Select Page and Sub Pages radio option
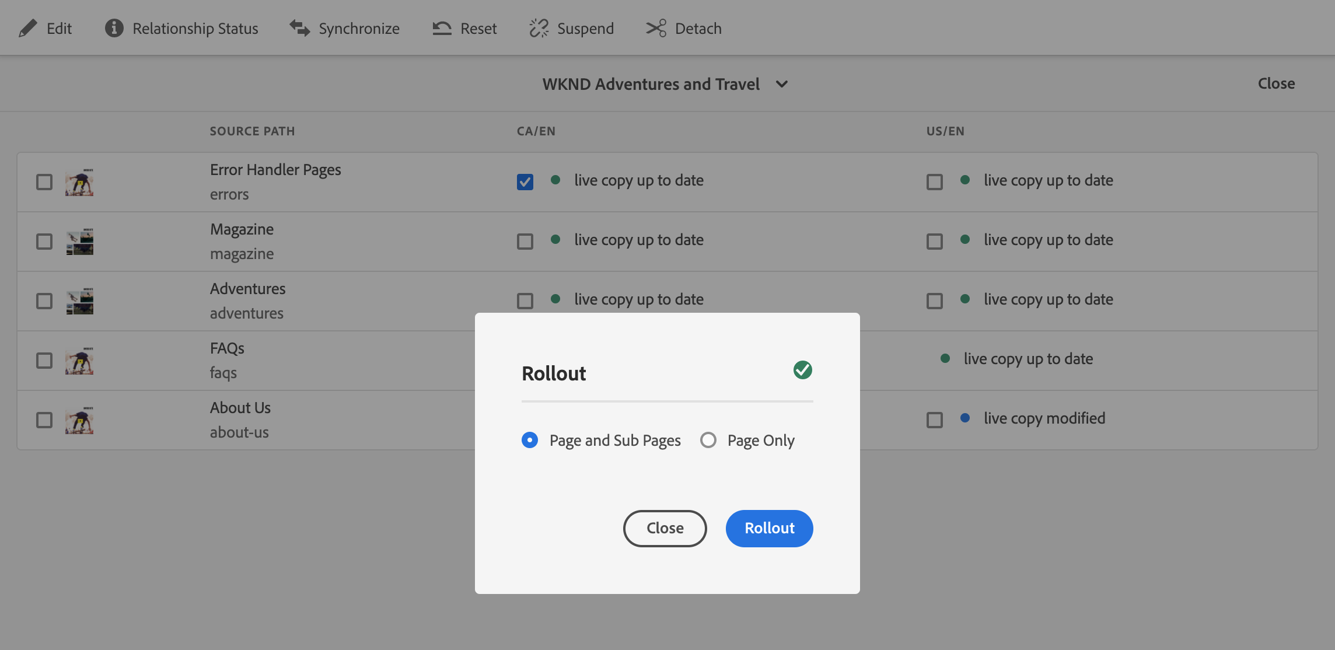 click(530, 440)
